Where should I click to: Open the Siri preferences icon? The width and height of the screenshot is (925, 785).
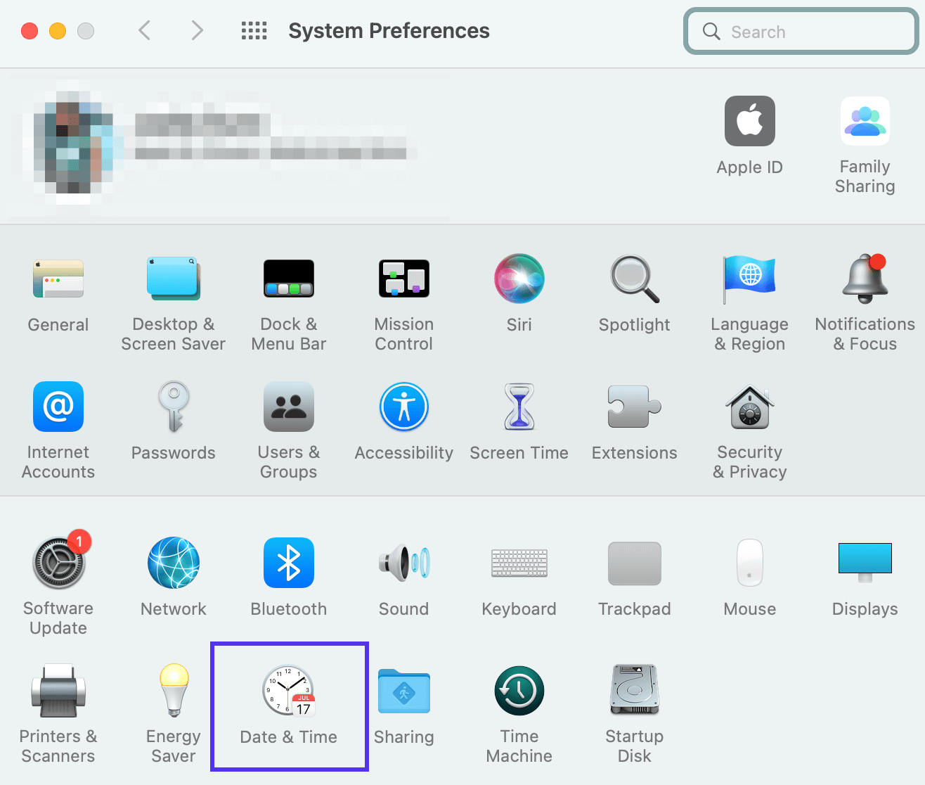pos(519,279)
